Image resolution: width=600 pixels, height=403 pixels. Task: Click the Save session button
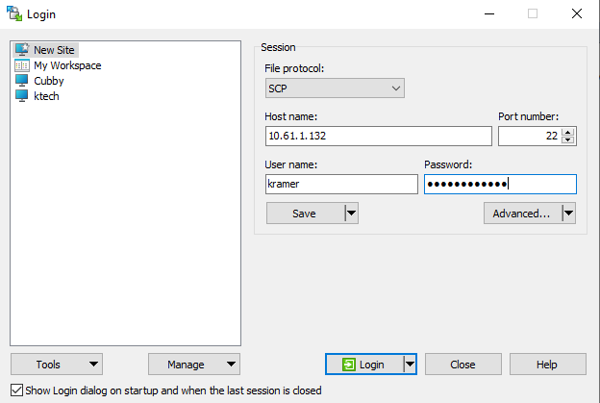304,214
